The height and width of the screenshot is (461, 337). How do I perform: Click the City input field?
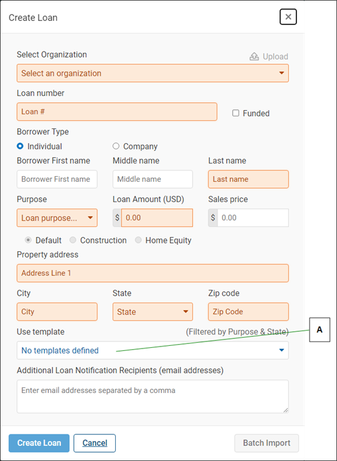tap(57, 312)
